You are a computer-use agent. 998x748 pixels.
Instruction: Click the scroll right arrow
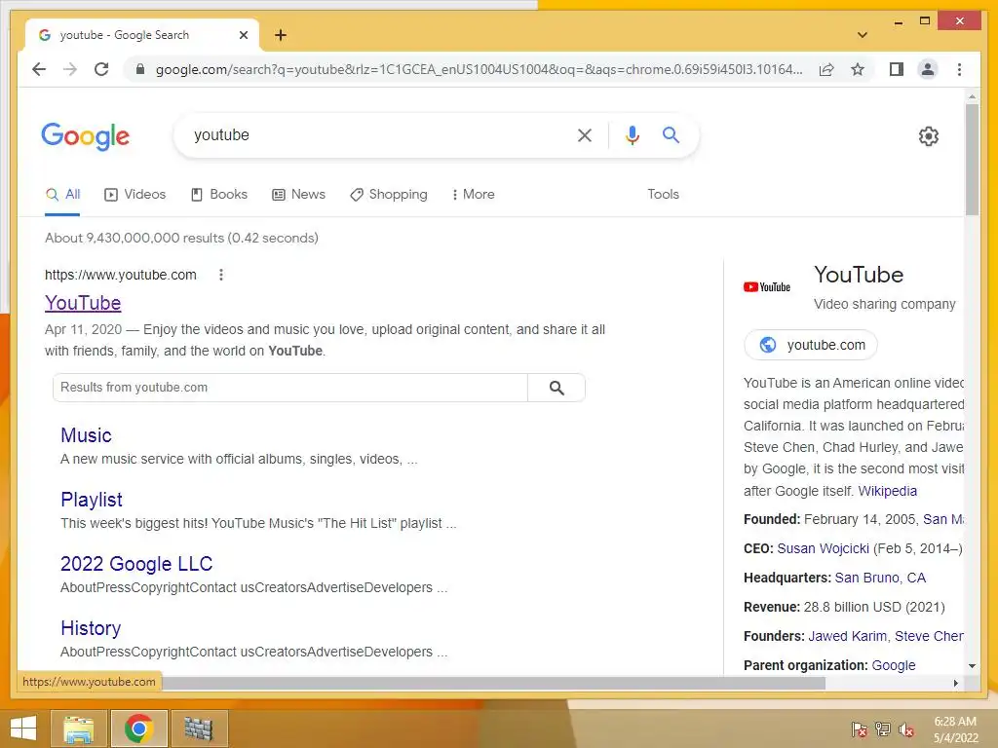(955, 683)
